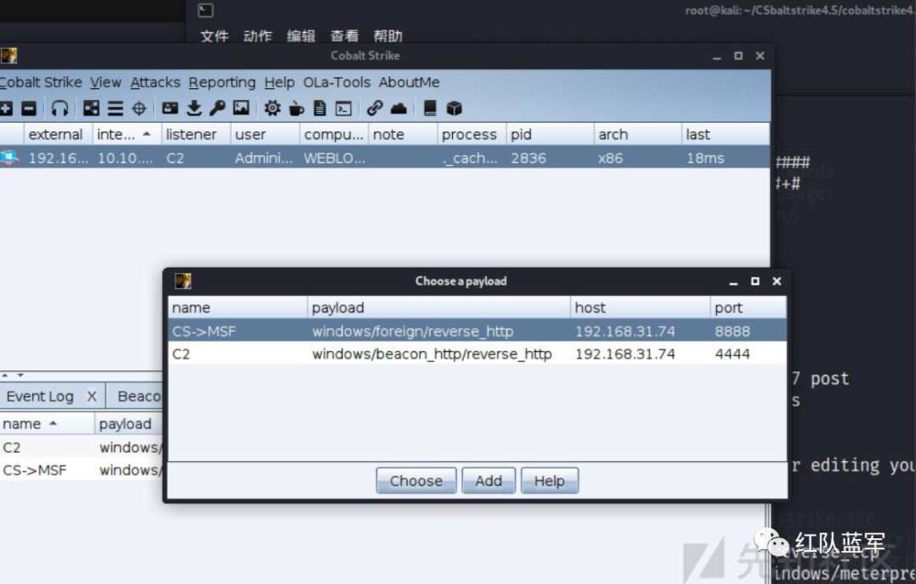Switch to pivot graph view icon
This screenshot has width=916, height=584.
pyautogui.click(x=91, y=108)
